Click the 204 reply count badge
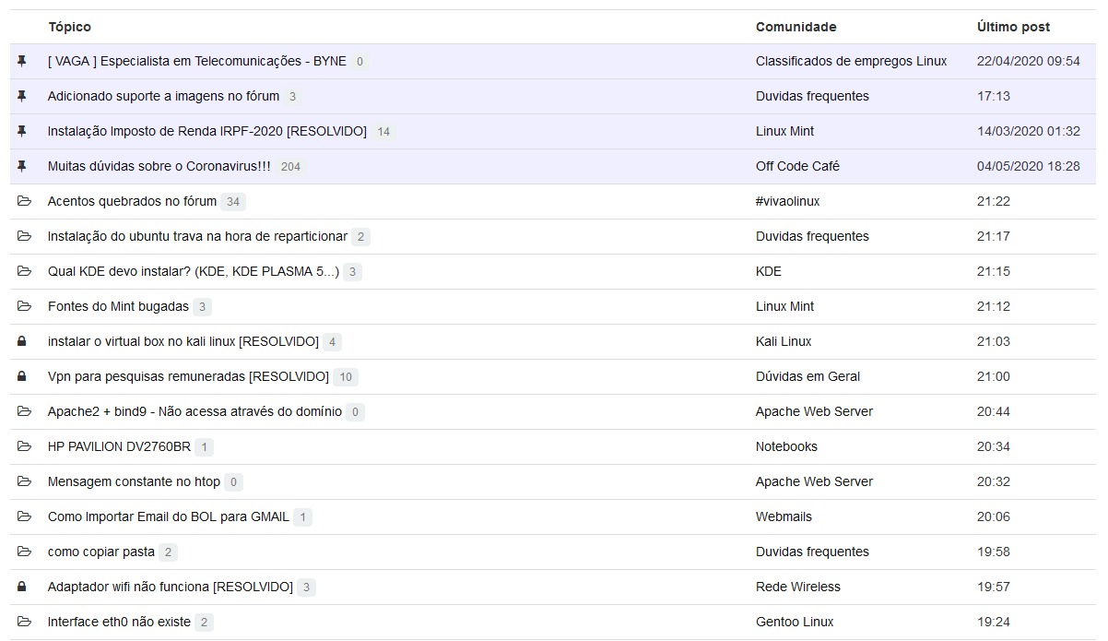 point(291,167)
